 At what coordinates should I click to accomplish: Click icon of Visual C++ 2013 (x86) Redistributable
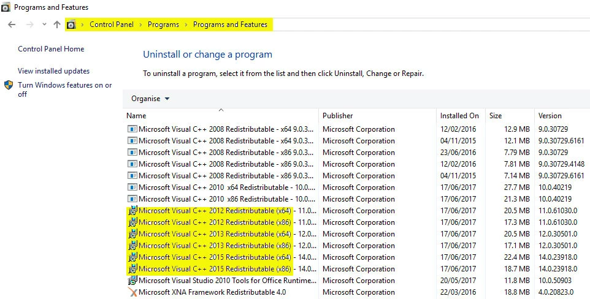coord(132,246)
